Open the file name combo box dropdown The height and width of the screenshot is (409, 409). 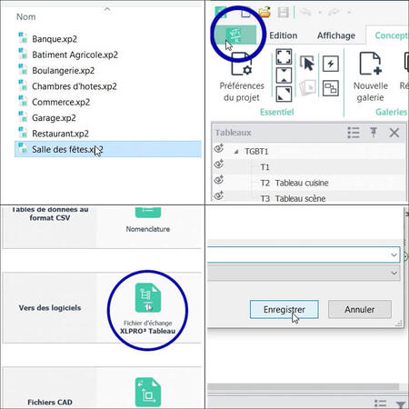coord(394,254)
